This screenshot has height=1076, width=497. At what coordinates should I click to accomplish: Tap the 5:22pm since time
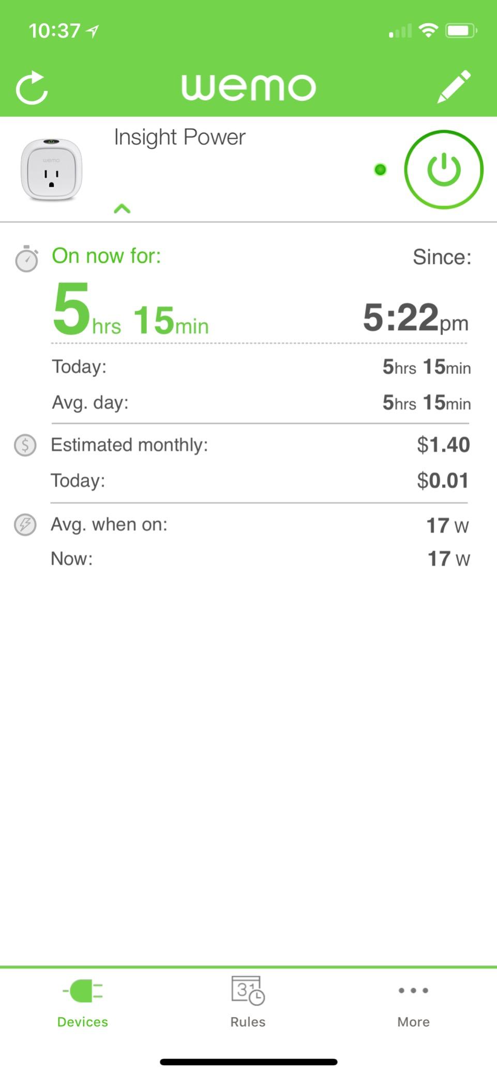pos(416,317)
